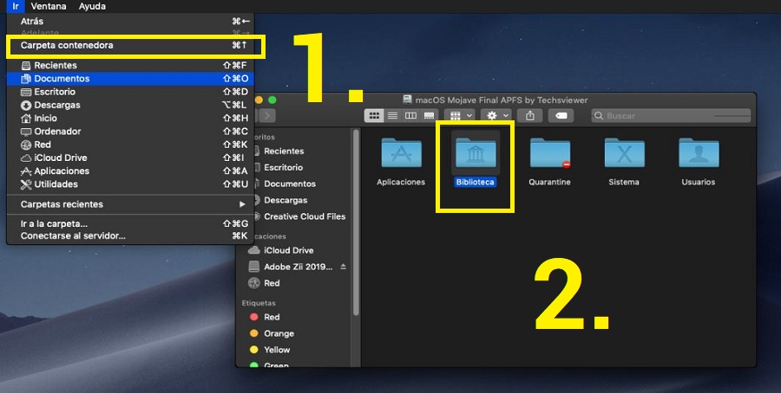Choose Recientes in the Ir menu
781x393 pixels.
[130, 65]
